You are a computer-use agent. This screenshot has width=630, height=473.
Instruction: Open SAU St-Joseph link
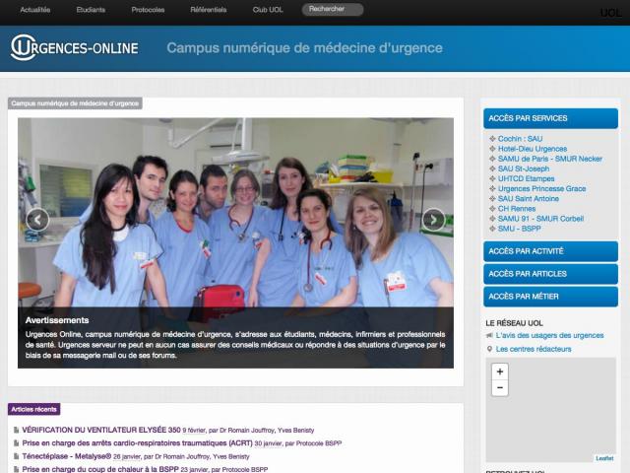click(524, 169)
